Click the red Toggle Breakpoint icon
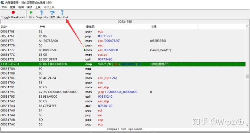The image size is (250, 133). tap(13, 12)
